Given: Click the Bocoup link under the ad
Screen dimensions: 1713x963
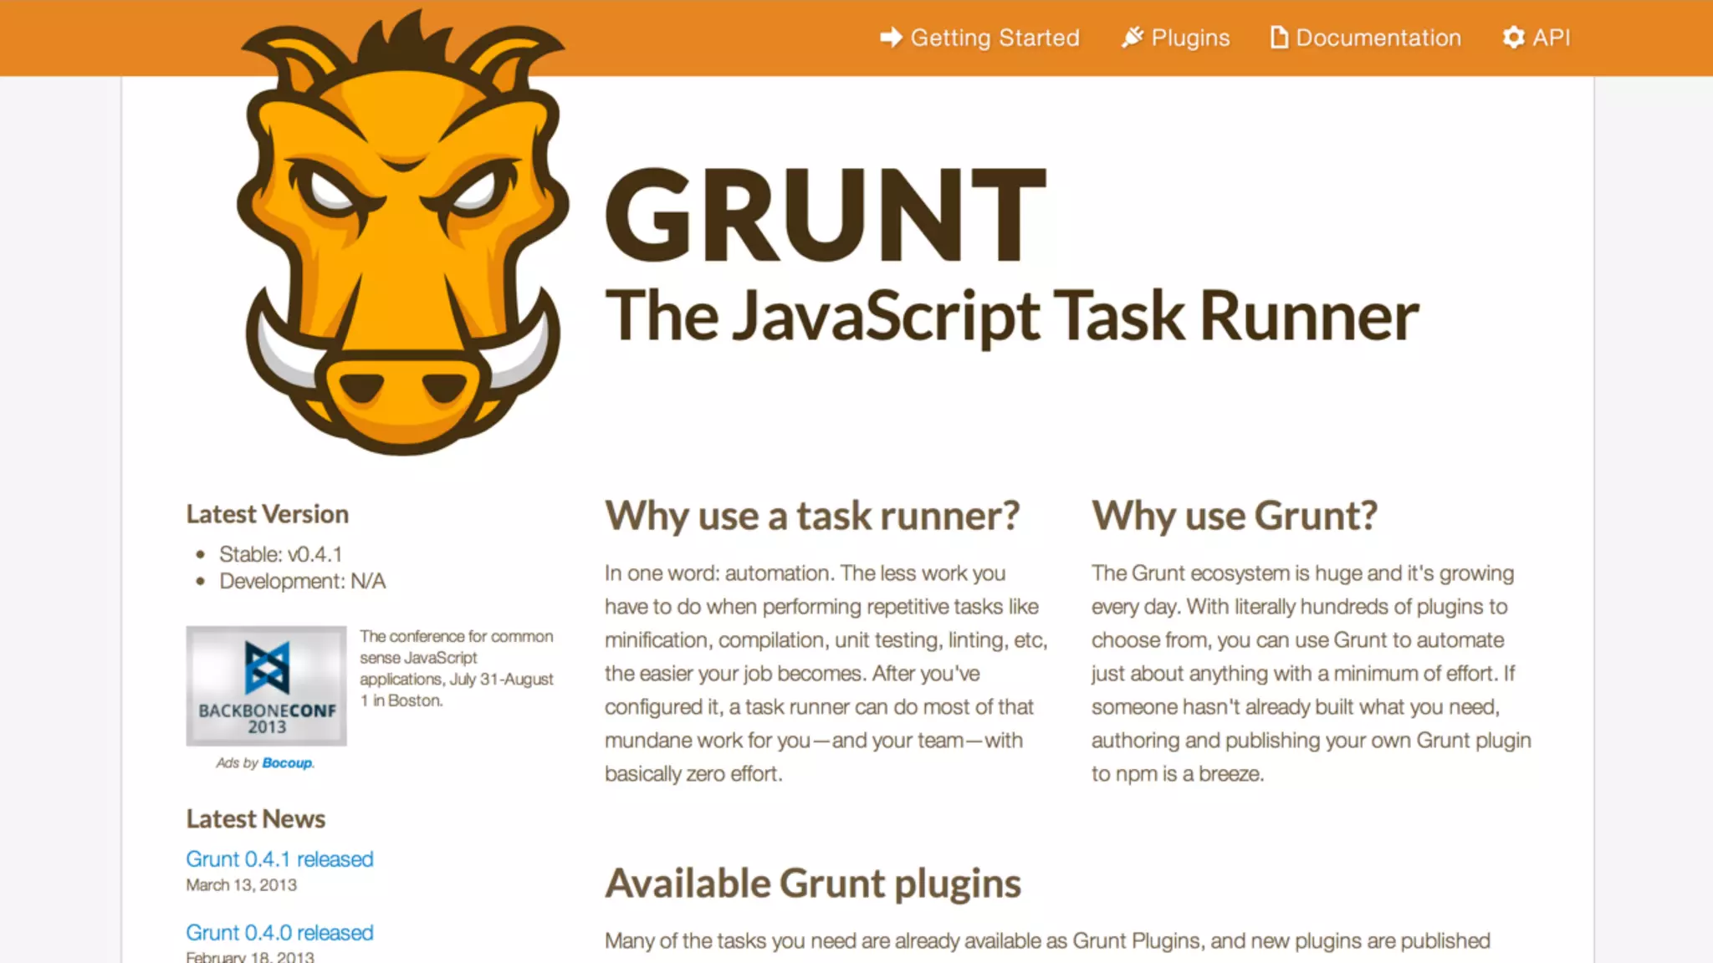Looking at the screenshot, I should point(287,763).
